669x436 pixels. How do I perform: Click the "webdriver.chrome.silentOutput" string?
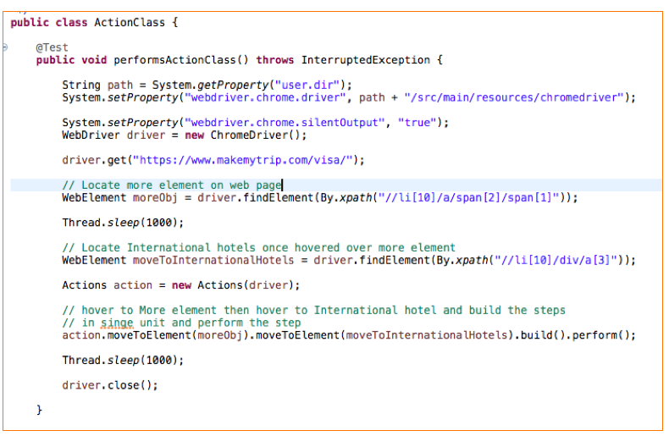pyautogui.click(x=285, y=123)
